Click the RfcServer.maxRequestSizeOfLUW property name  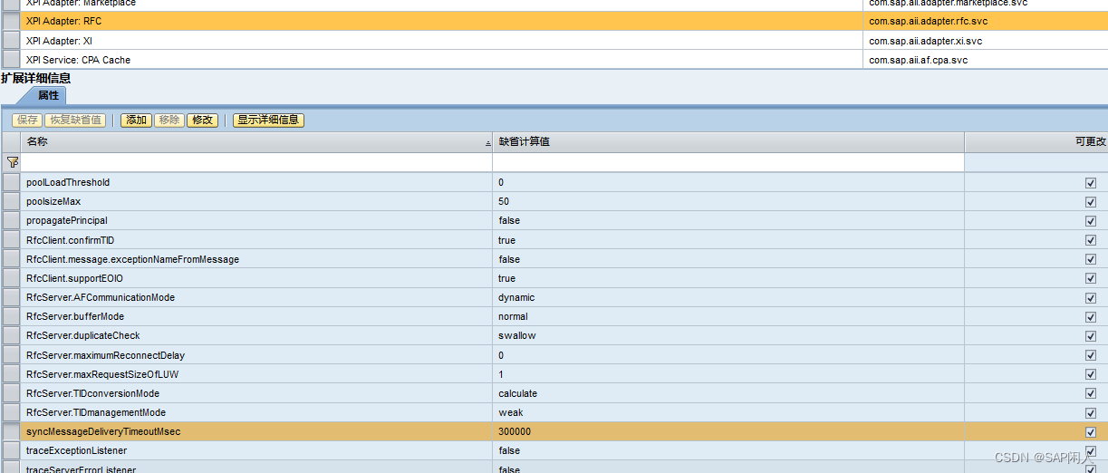click(x=102, y=374)
